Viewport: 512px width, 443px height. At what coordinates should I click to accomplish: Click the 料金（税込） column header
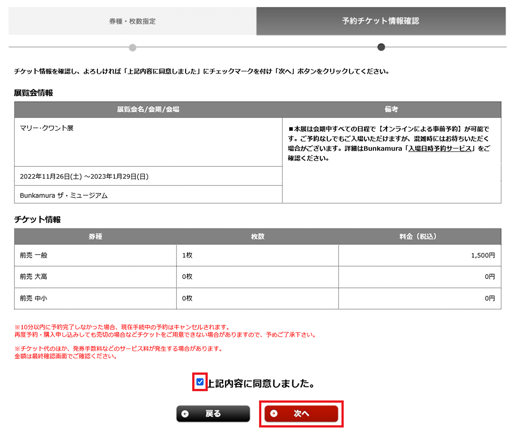click(x=419, y=236)
